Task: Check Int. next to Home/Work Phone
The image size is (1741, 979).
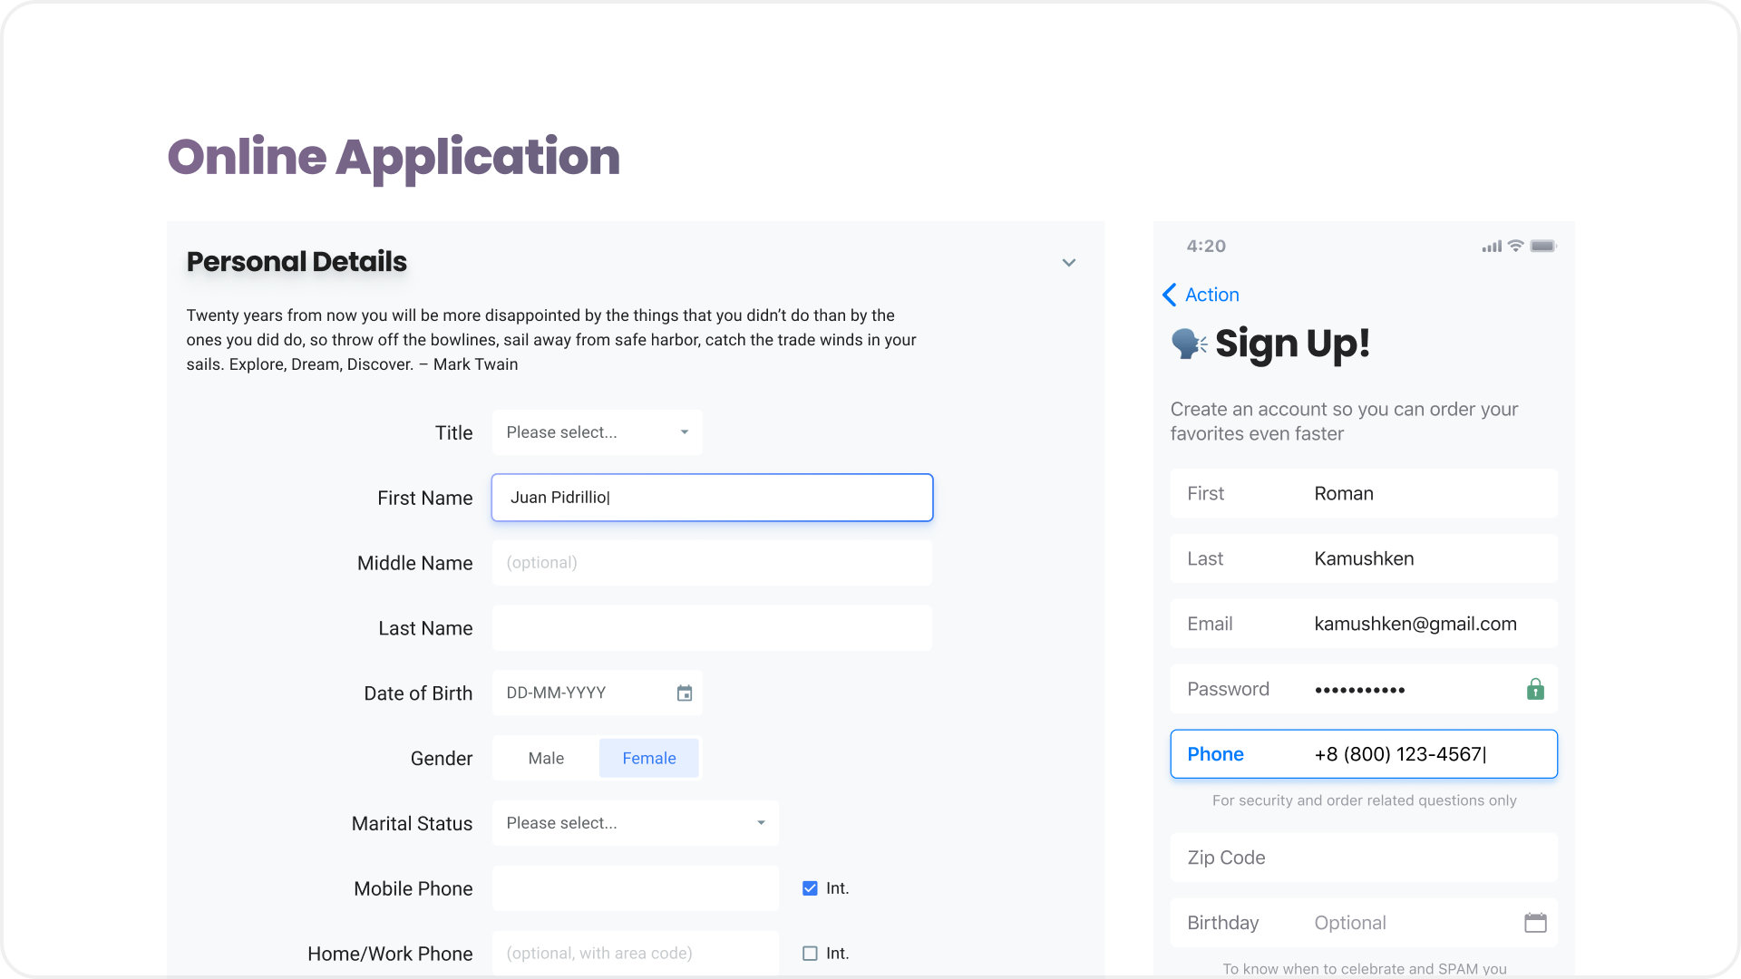Action: [x=809, y=953]
